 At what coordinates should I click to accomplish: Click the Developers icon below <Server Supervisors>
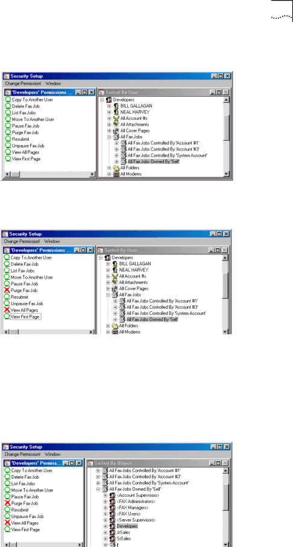pos(112,526)
